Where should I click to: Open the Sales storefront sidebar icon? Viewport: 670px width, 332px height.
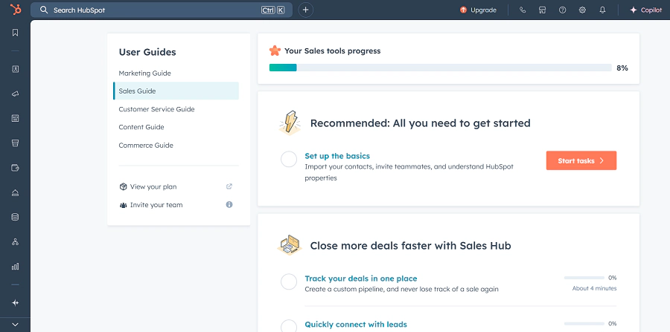[16, 143]
